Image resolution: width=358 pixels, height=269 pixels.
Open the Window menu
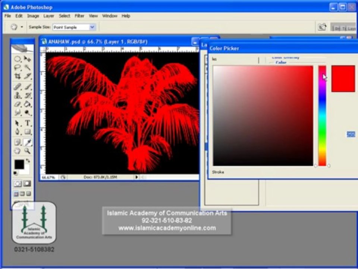click(110, 16)
